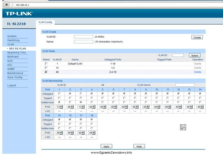Image resolution: width=223 pixels, height=155 pixels.
Task: Open the PVID dropdown for port 5
Action: pos(102,107)
